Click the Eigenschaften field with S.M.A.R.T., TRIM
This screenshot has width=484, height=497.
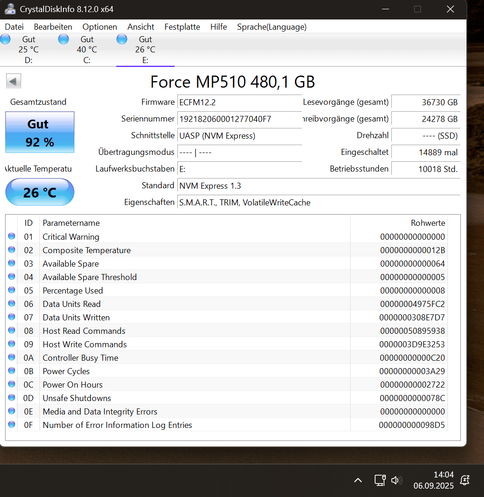(x=319, y=203)
